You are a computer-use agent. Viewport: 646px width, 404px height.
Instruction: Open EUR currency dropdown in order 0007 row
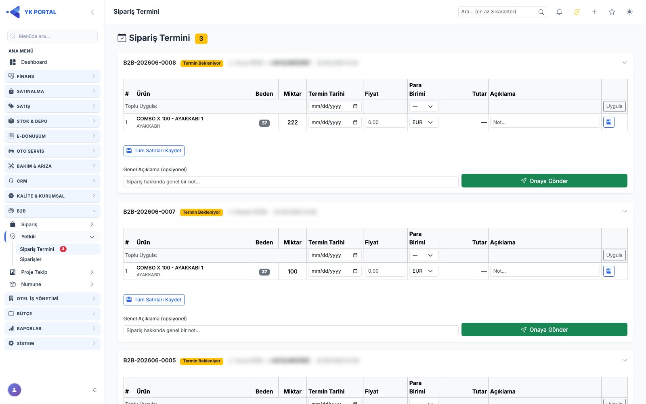coord(424,271)
